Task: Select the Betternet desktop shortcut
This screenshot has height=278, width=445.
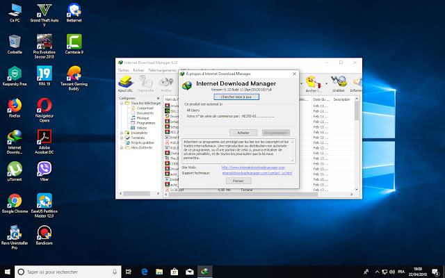Action: point(74,13)
